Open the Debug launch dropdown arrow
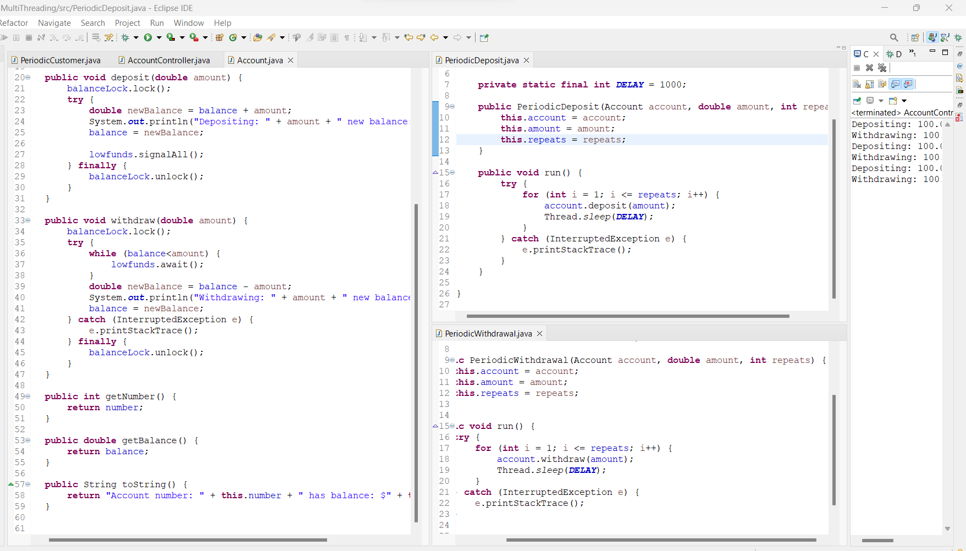Viewport: 966px width, 551px height. click(x=136, y=37)
